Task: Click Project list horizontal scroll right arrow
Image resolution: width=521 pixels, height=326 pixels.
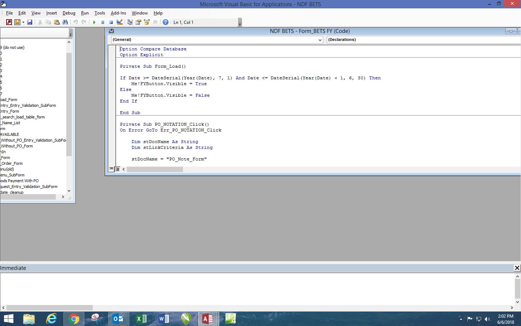Action: [x=63, y=197]
